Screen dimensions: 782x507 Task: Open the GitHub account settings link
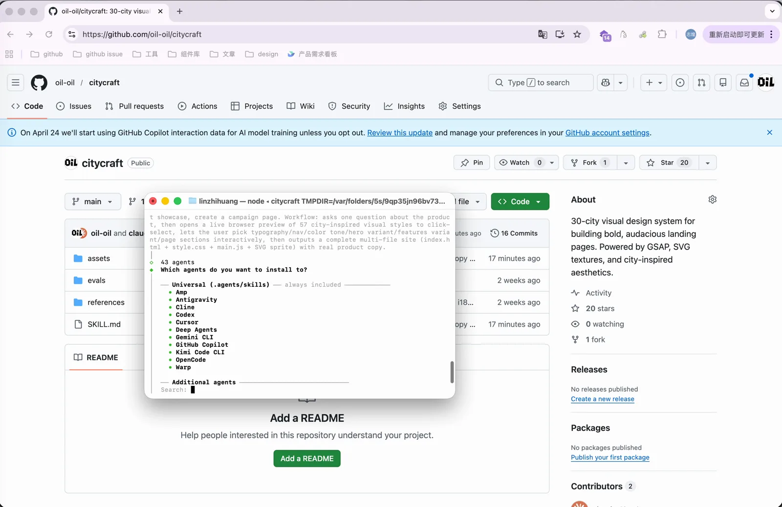coord(608,133)
